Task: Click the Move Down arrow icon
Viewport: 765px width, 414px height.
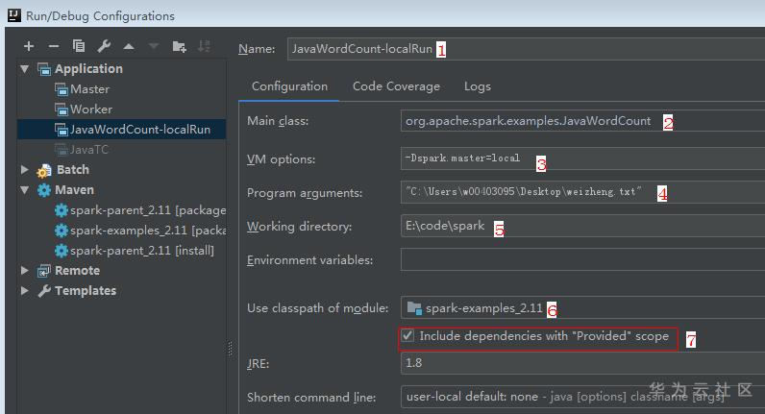Action: tap(154, 46)
